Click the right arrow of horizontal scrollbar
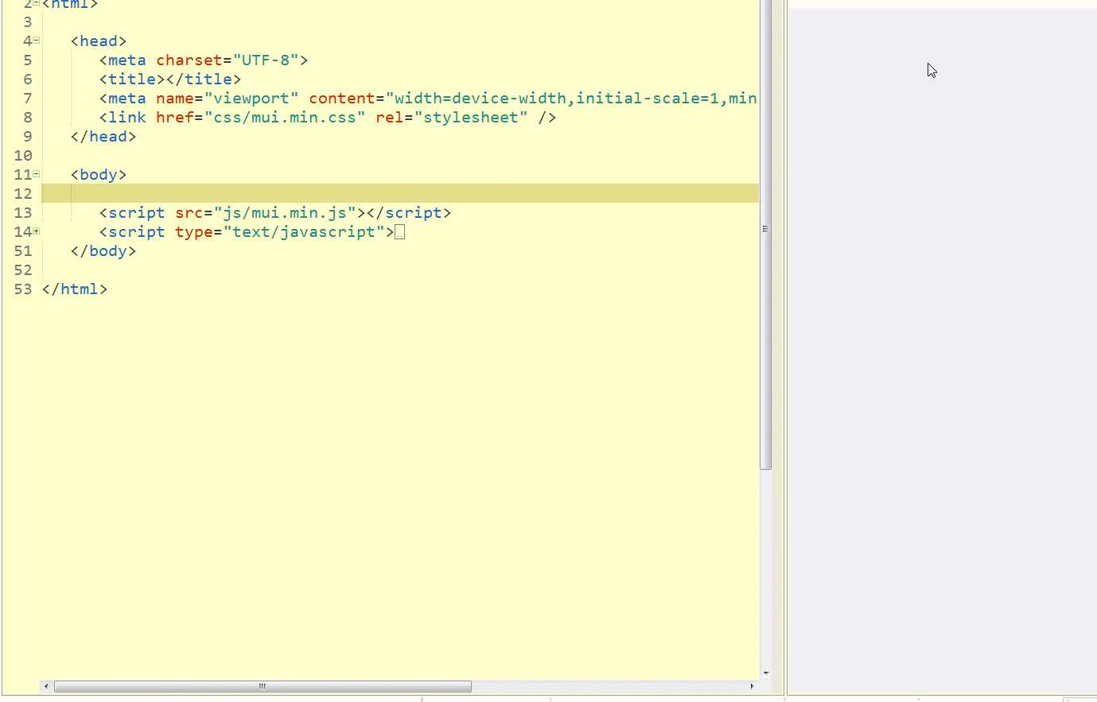Screen dimensions: 1097x702 (x=752, y=686)
